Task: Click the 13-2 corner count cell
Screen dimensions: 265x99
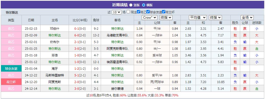Action: [x=96, y=35]
